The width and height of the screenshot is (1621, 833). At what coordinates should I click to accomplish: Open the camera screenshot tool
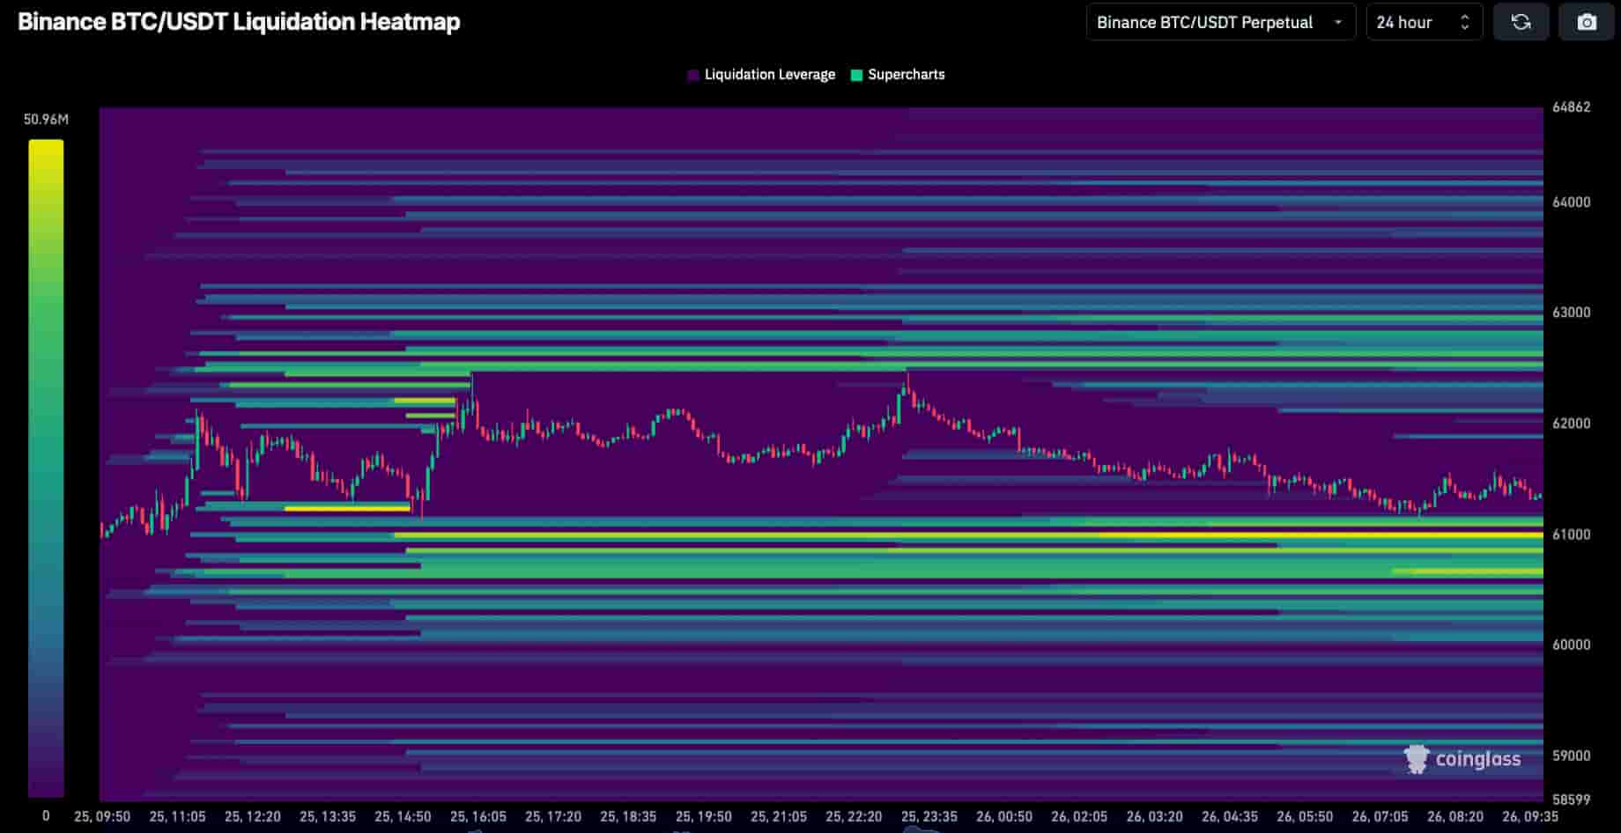pos(1586,22)
